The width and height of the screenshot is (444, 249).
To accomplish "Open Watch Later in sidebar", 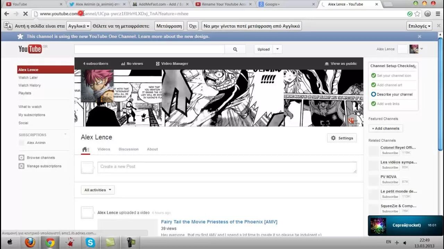I will pyautogui.click(x=28, y=77).
